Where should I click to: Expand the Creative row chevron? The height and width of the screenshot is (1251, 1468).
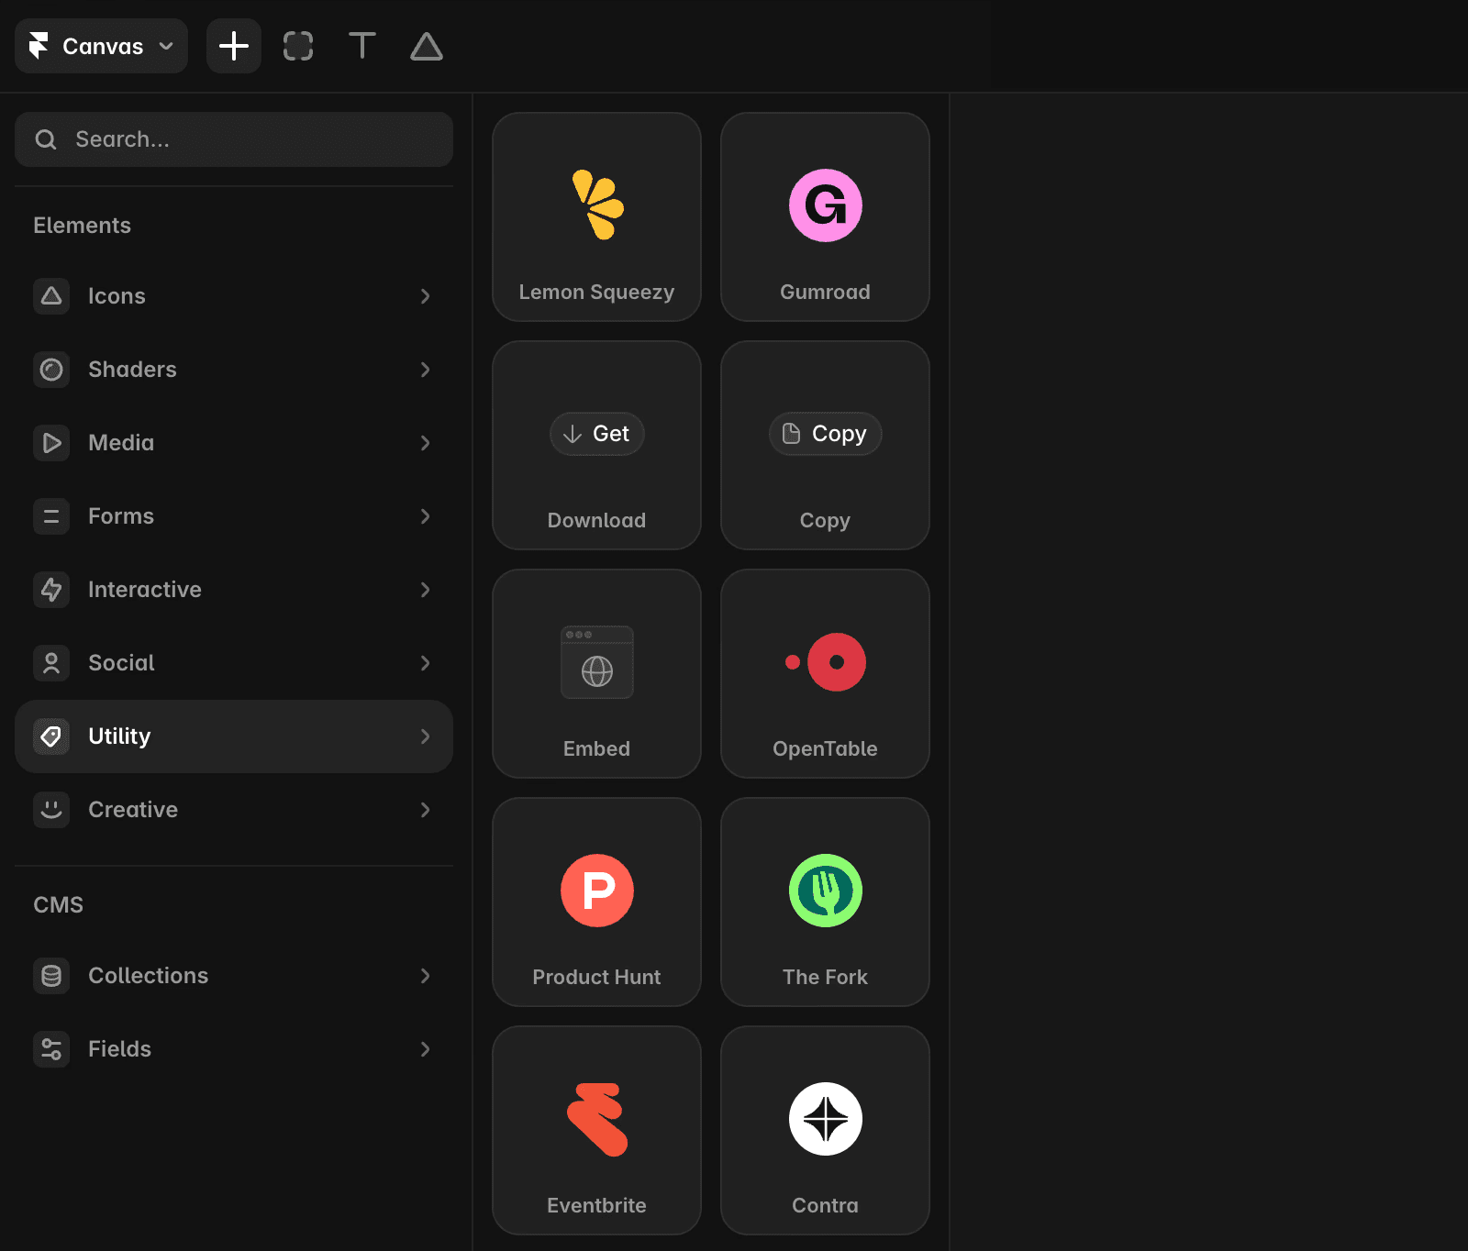tap(425, 810)
